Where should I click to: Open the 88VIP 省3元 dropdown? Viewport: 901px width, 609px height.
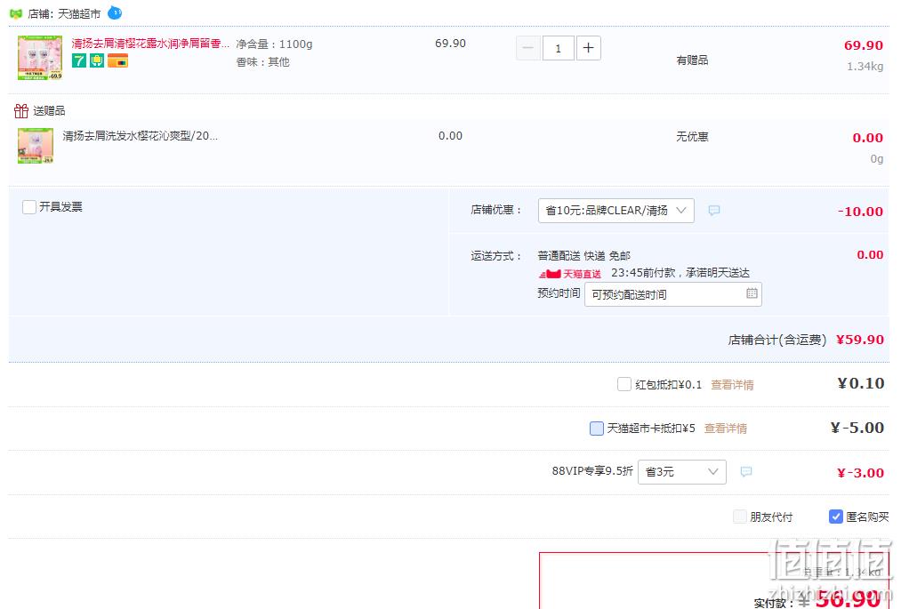pos(682,472)
